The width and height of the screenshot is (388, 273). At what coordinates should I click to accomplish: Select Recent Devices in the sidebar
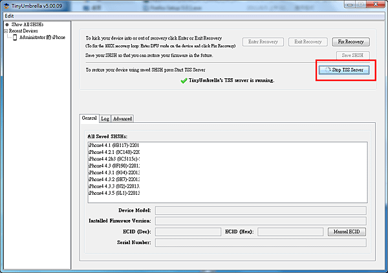[23, 31]
